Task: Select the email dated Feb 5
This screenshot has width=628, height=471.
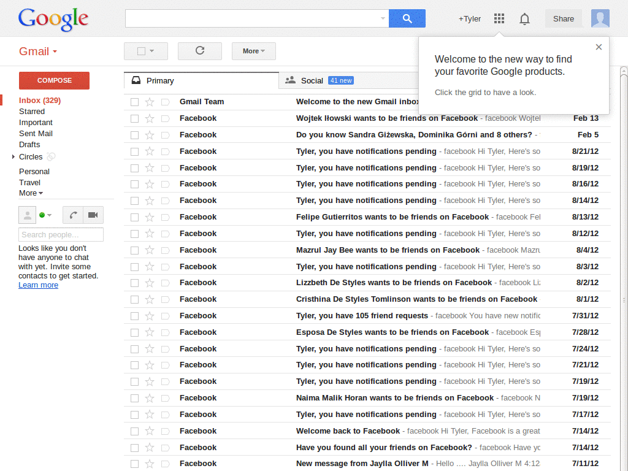Action: point(134,134)
